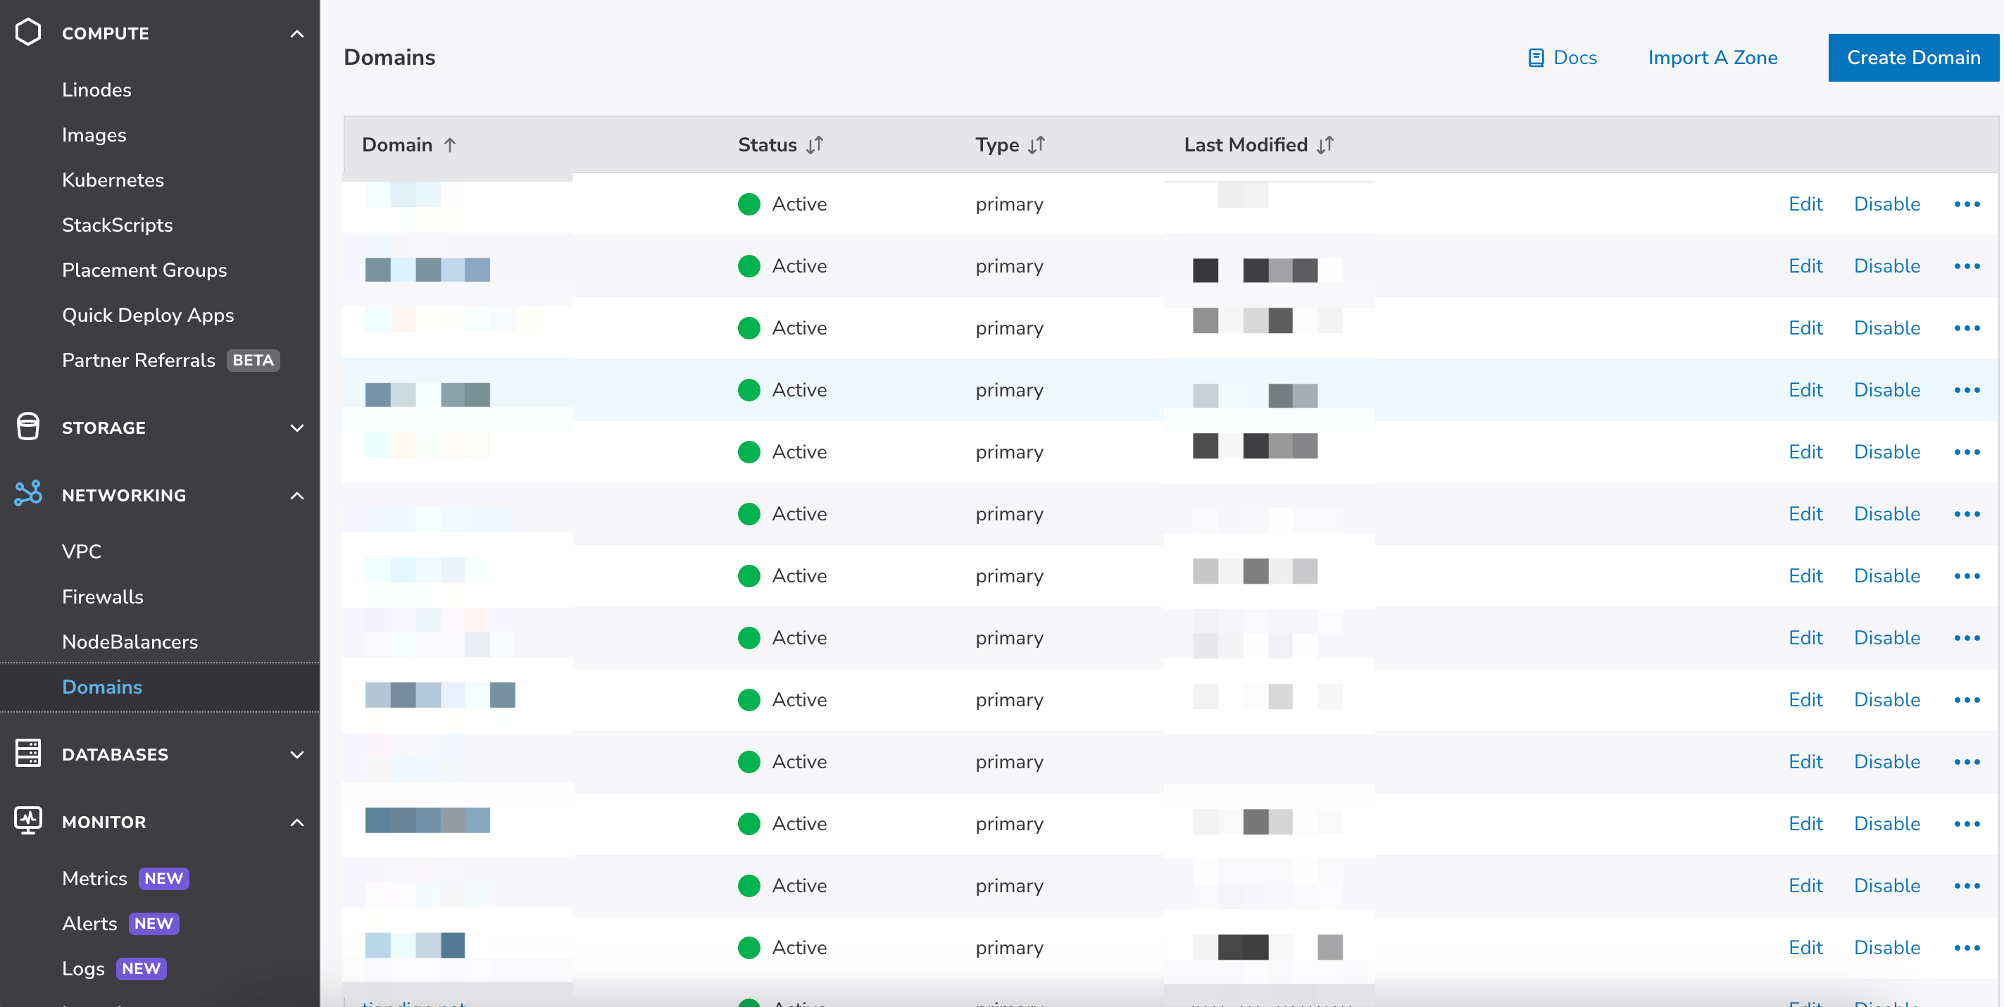This screenshot has width=2004, height=1007.
Task: Open more actions menu in second row
Action: (x=1967, y=266)
